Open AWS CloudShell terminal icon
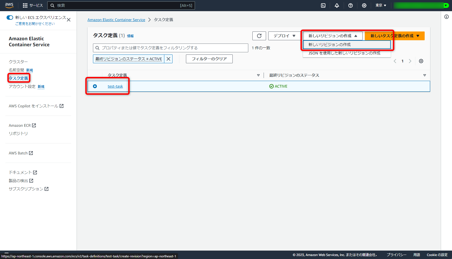 (323, 5)
